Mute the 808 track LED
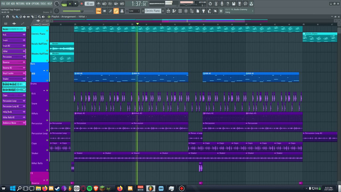 point(47,80)
